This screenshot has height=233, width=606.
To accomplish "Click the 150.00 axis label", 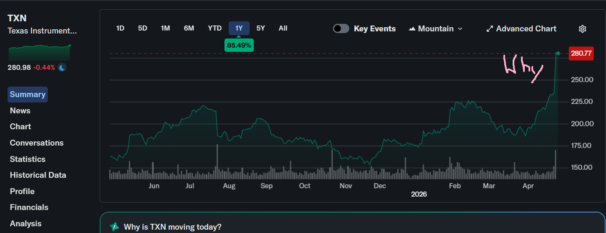I will coord(581,168).
